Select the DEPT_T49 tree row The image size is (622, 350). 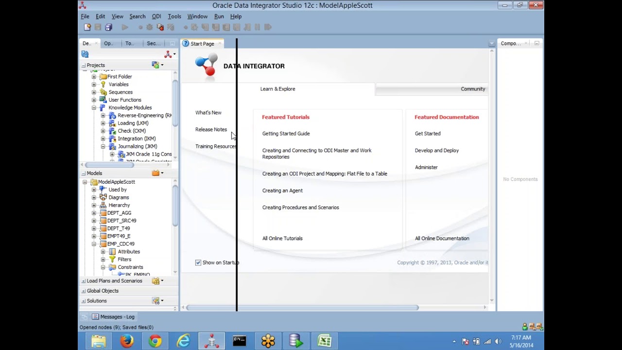pos(119,228)
